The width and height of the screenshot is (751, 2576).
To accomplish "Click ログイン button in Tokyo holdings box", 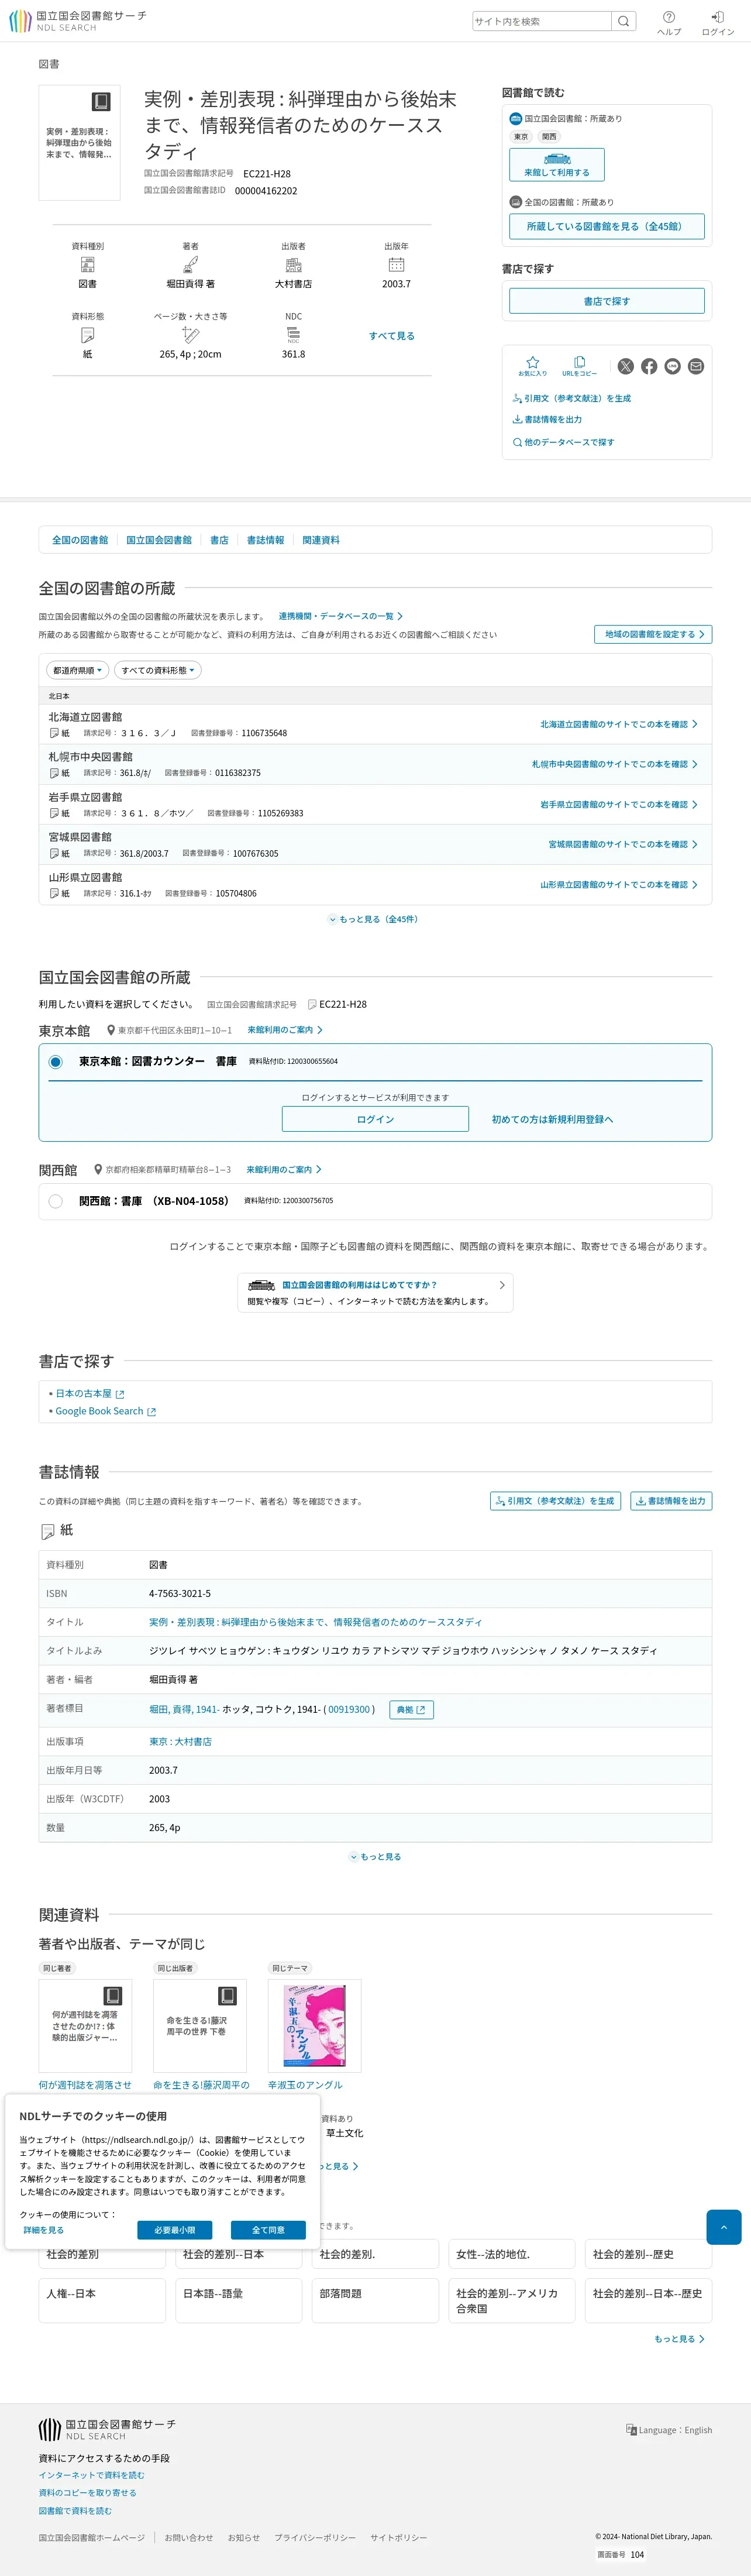I will coord(375,1119).
